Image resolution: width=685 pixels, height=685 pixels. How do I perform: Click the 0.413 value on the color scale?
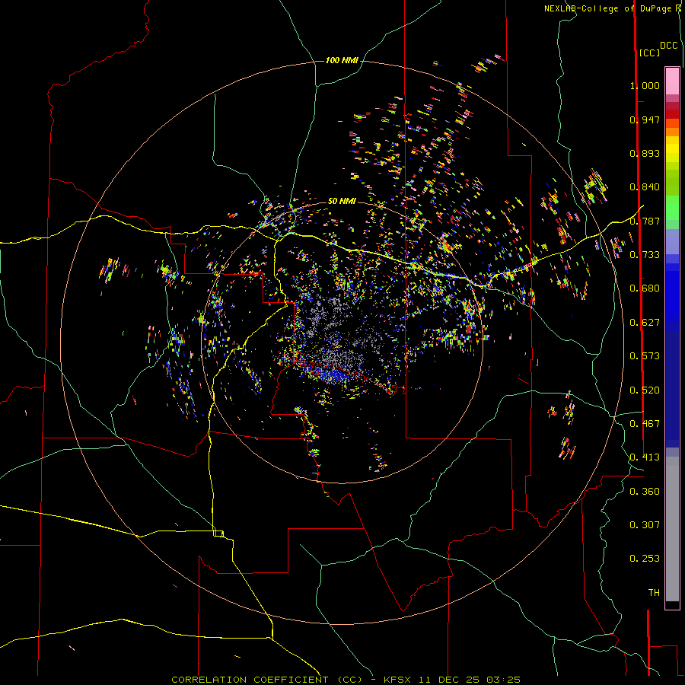[x=645, y=457]
